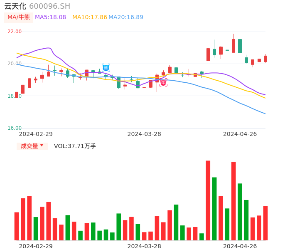Click the 2024-04-26 date under volume chart

click(240, 246)
